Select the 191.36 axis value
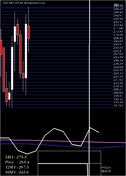The height and width of the screenshot is (176, 126). click(x=118, y=102)
